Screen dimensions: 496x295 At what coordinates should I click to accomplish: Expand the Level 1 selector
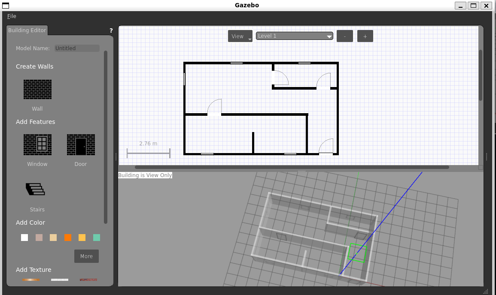pyautogui.click(x=295, y=36)
